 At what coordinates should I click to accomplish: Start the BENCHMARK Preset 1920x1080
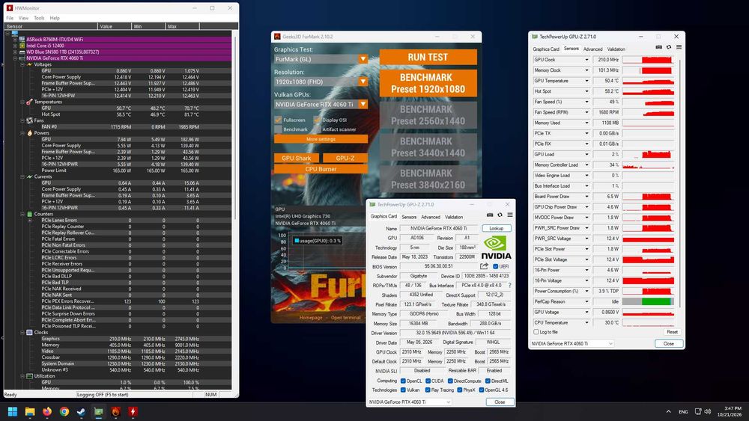coord(428,84)
